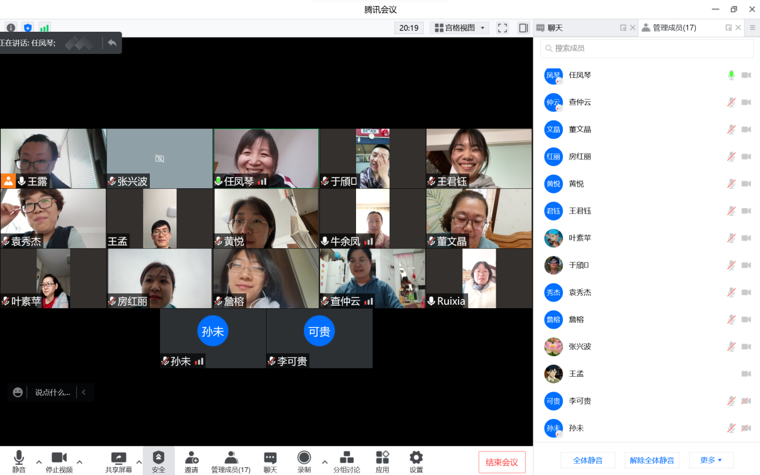Switch to the 聊天 chat tab
760x475 pixels.
pyautogui.click(x=554, y=28)
